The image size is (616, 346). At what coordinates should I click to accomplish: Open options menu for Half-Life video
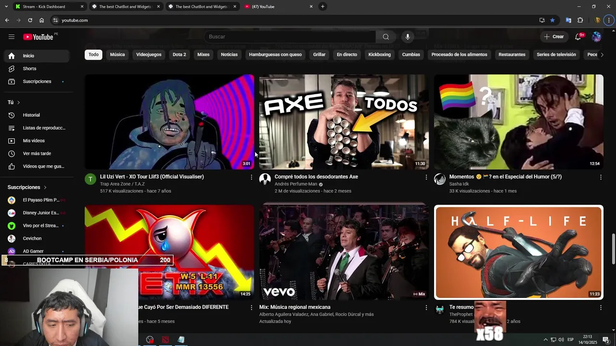[601, 308]
